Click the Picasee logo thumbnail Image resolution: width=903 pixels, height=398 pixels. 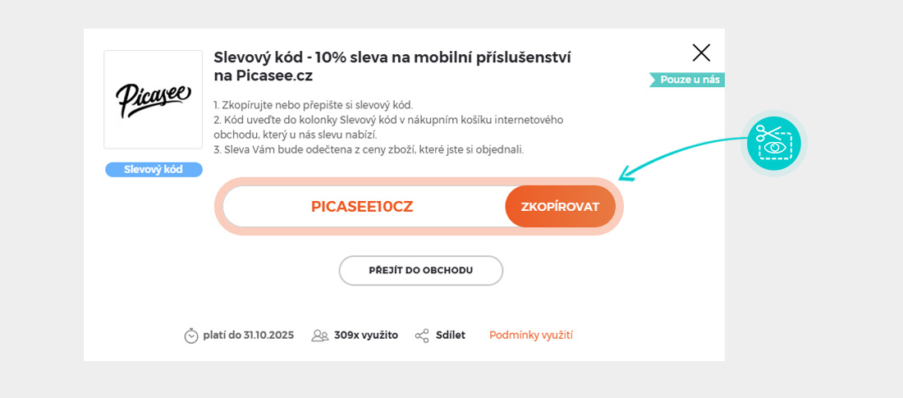tap(153, 99)
